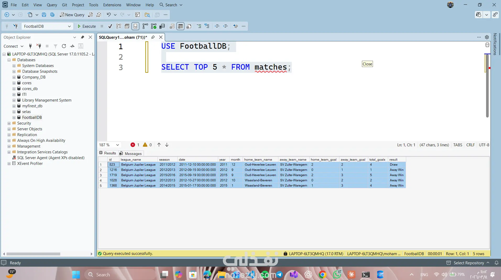
Task: Toggle Include Client Statistics
Action: (162, 26)
